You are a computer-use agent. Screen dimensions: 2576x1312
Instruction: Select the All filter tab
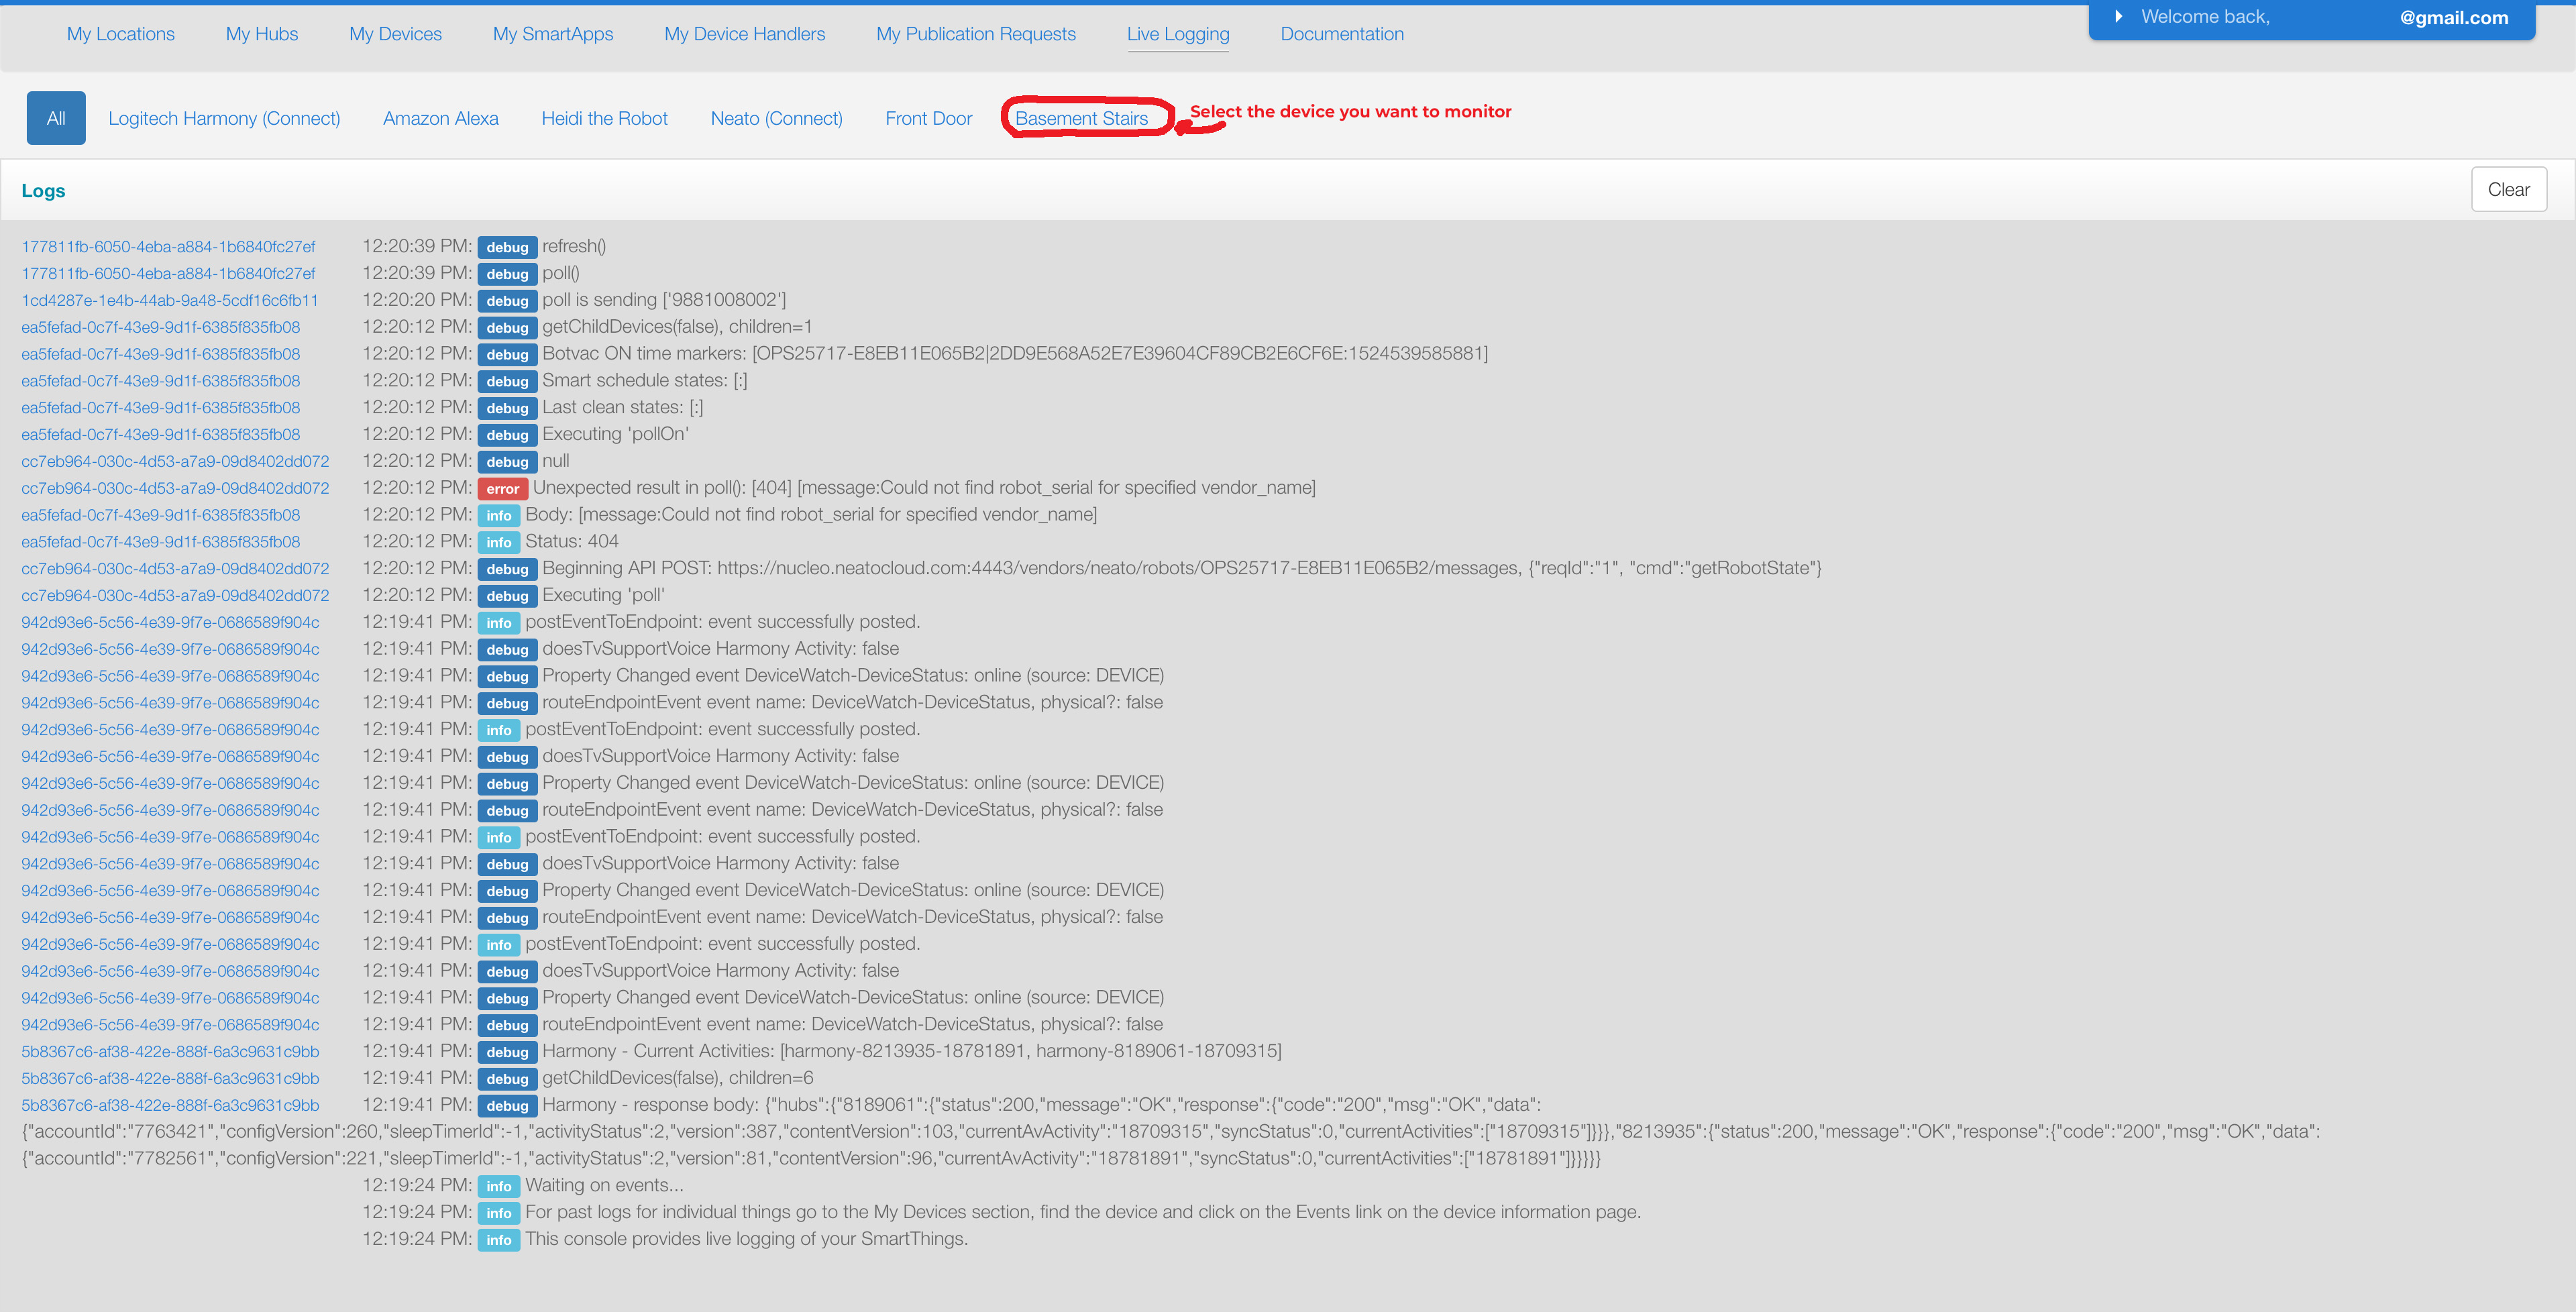click(x=56, y=118)
